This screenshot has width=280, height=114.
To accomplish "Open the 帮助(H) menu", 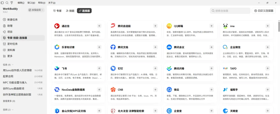I will click(41, 3).
